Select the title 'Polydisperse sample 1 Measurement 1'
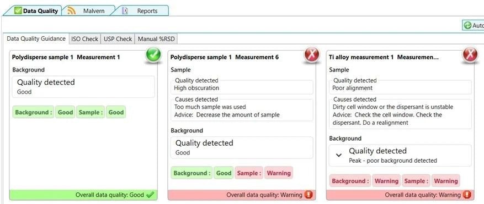Image resolution: width=484 pixels, height=204 pixels. (66, 57)
